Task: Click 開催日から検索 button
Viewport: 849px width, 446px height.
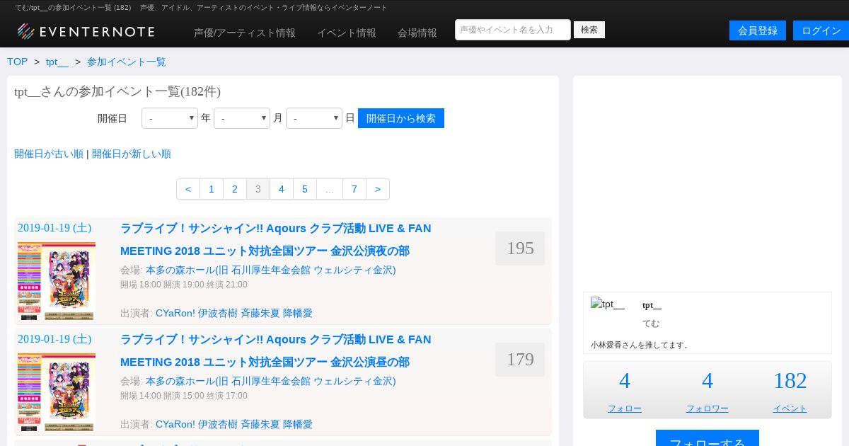Action: point(401,118)
